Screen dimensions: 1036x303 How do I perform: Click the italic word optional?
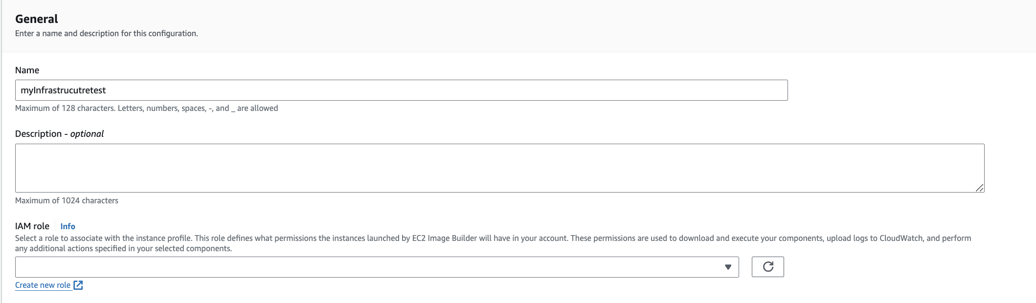click(87, 134)
